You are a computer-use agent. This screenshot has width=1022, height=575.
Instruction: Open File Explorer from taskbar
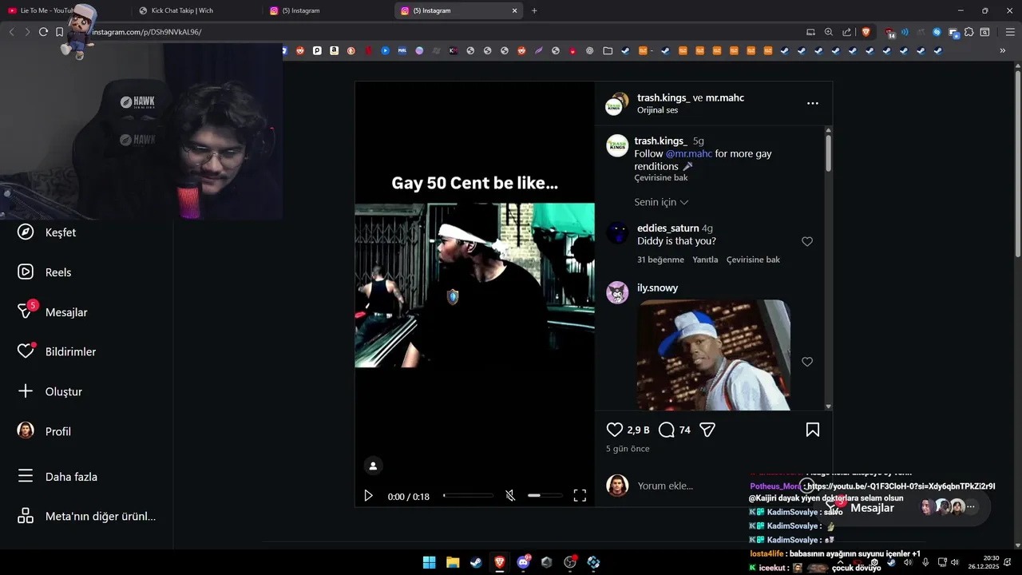coord(453,562)
